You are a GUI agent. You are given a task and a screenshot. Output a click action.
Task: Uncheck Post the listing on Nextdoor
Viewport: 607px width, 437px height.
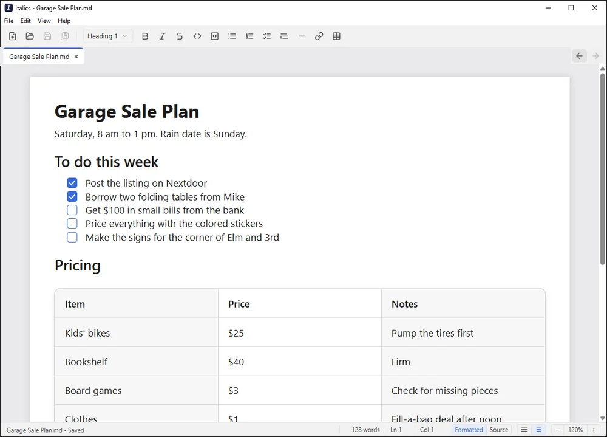tap(72, 183)
